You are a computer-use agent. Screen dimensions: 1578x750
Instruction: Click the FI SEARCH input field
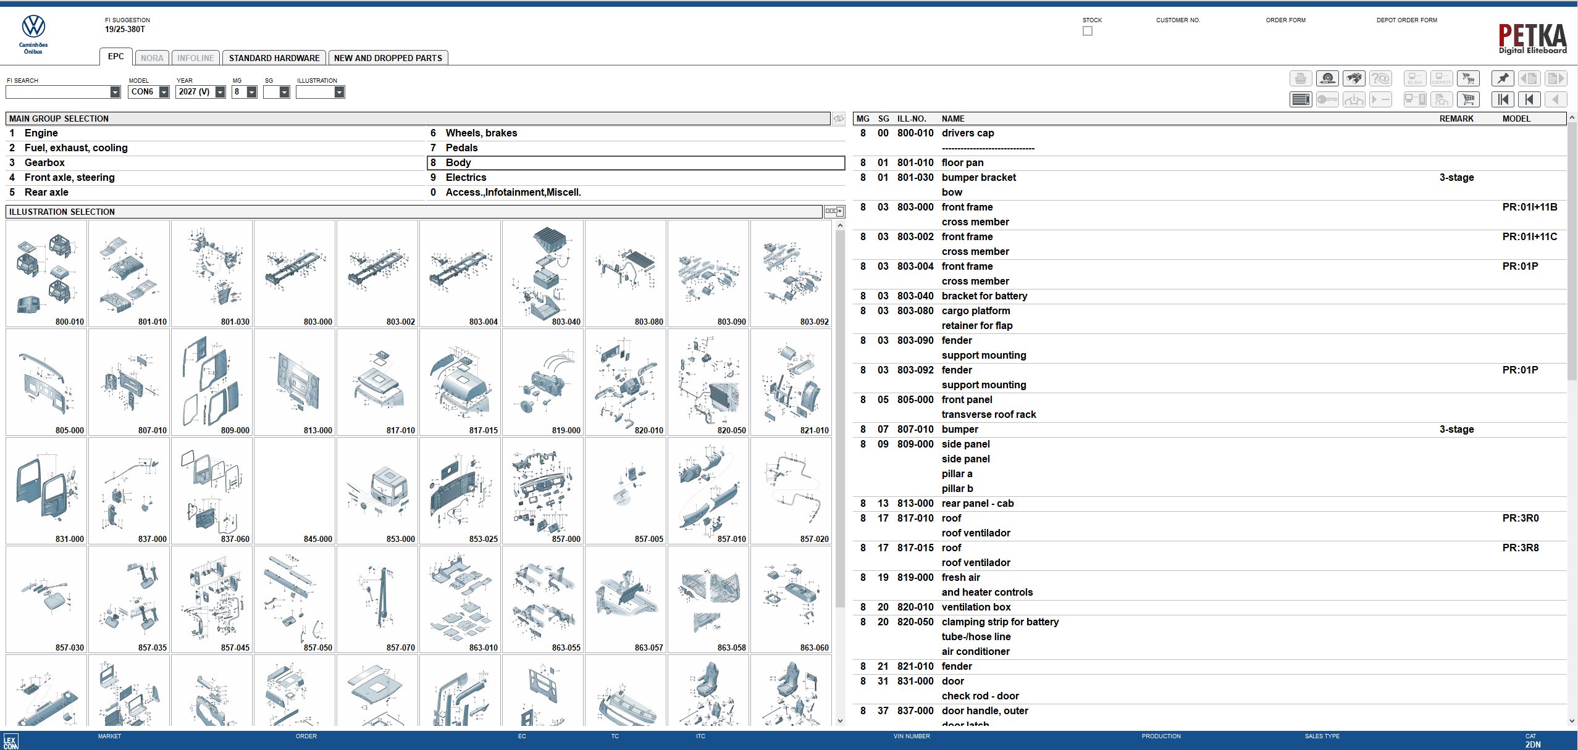(57, 92)
